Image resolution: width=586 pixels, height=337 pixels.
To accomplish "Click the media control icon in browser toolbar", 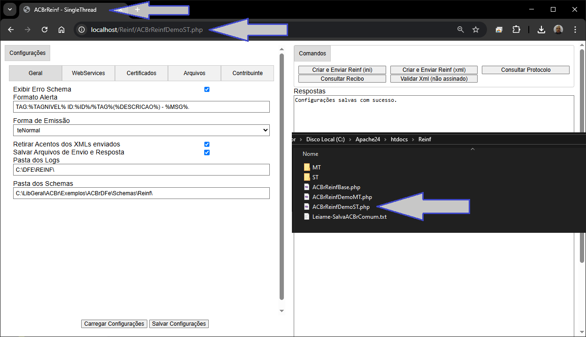I will pos(499,30).
